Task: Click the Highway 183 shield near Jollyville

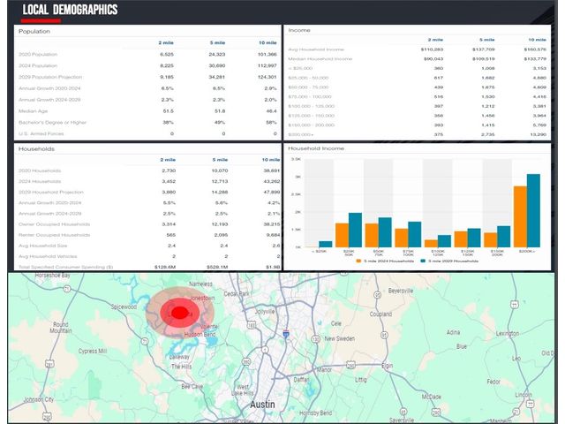Action: pyautogui.click(x=251, y=325)
